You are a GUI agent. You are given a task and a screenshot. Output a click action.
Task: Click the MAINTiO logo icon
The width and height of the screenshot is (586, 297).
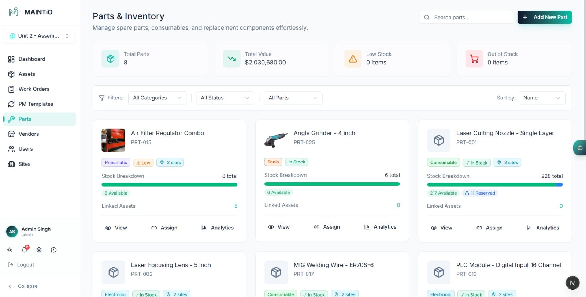[13, 12]
